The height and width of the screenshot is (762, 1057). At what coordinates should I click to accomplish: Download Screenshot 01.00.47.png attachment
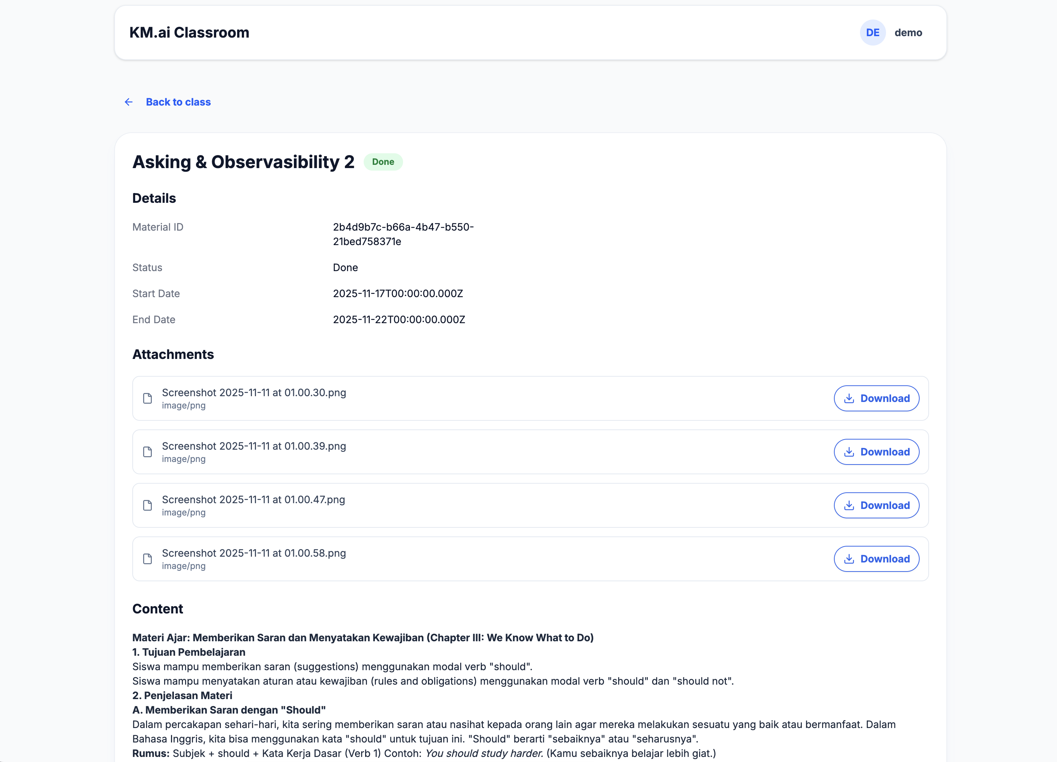[876, 505]
